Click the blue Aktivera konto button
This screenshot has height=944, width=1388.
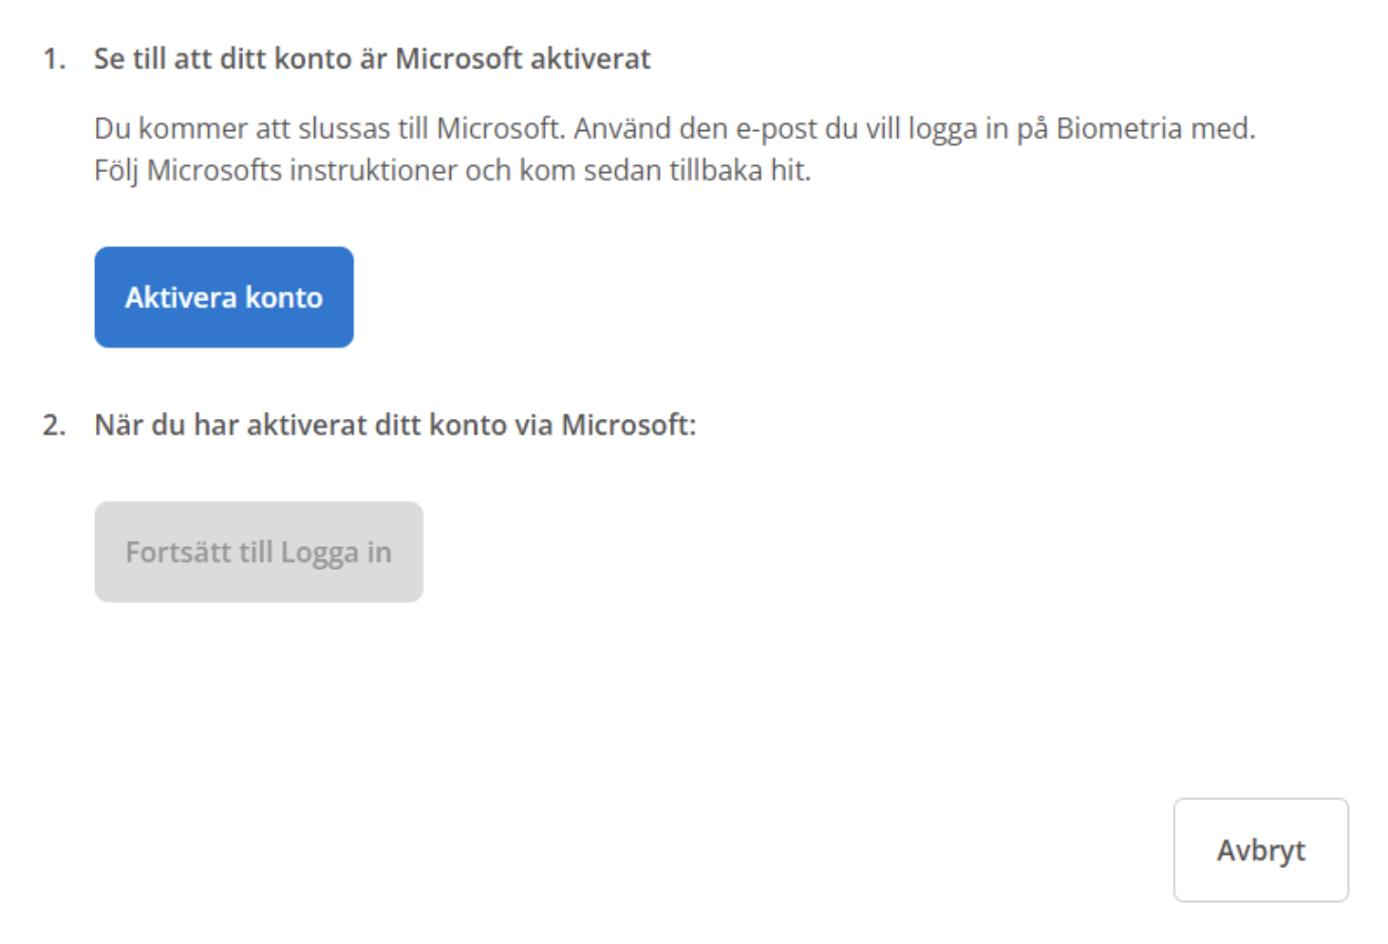[224, 297]
